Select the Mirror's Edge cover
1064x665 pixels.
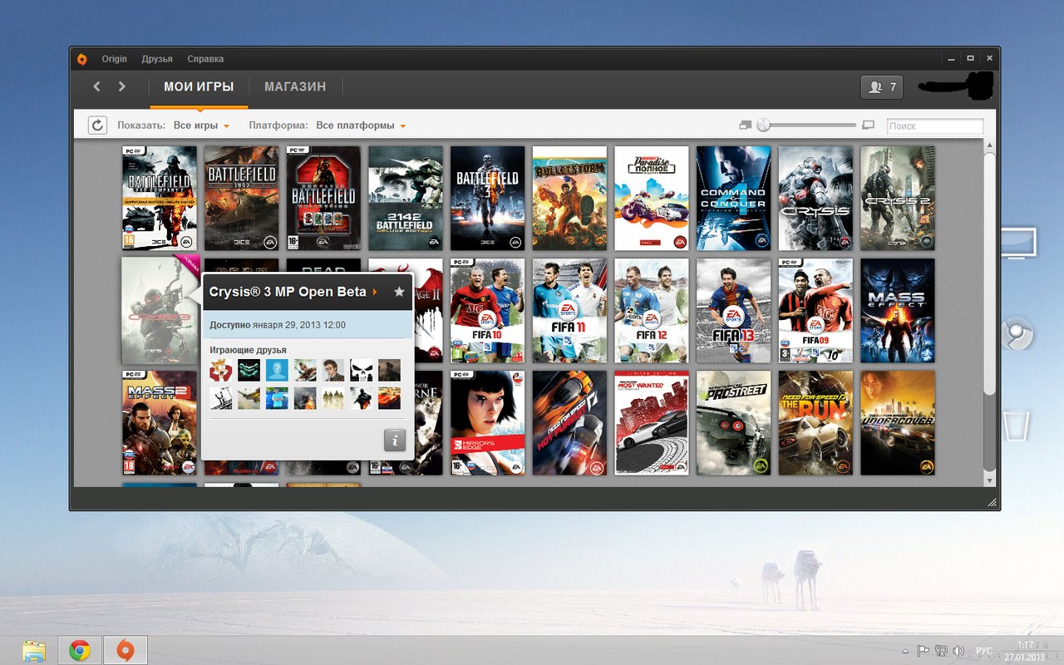point(488,422)
